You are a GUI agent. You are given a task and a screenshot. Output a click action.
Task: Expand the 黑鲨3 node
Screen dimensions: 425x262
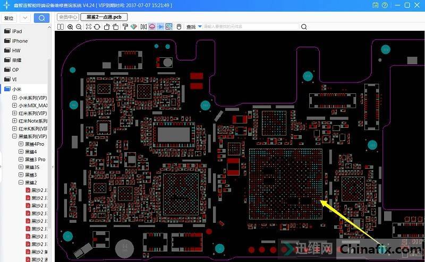21,175
